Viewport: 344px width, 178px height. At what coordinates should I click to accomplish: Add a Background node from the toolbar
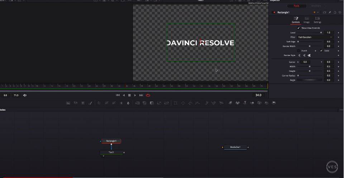tap(68, 103)
